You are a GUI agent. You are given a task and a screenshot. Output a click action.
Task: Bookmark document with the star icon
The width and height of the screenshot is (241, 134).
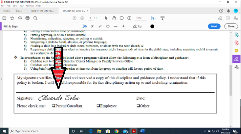[x=12, y=18]
